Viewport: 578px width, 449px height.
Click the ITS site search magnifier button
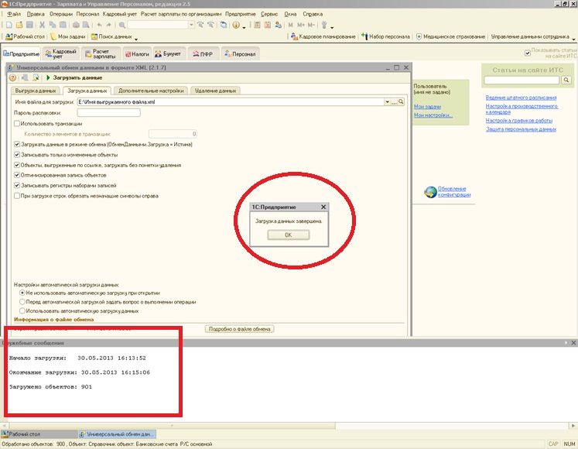point(566,80)
